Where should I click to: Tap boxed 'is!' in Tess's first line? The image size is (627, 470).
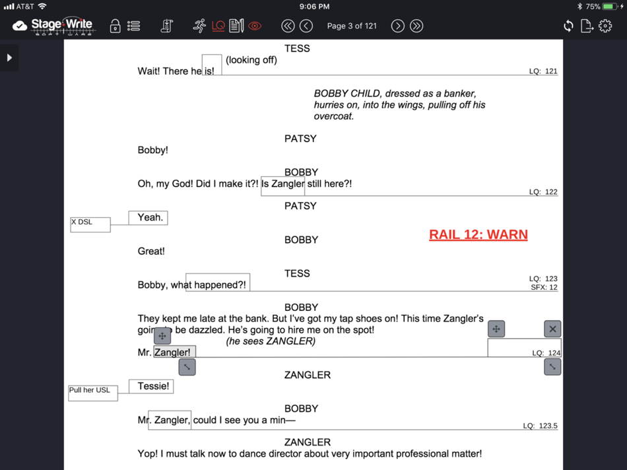[x=212, y=65]
